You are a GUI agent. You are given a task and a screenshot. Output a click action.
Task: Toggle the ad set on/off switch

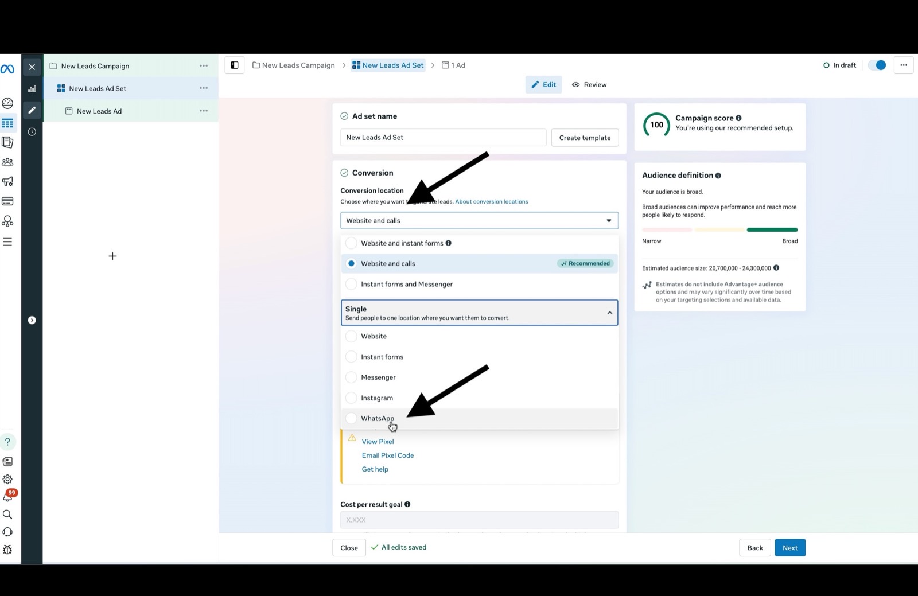click(x=877, y=65)
